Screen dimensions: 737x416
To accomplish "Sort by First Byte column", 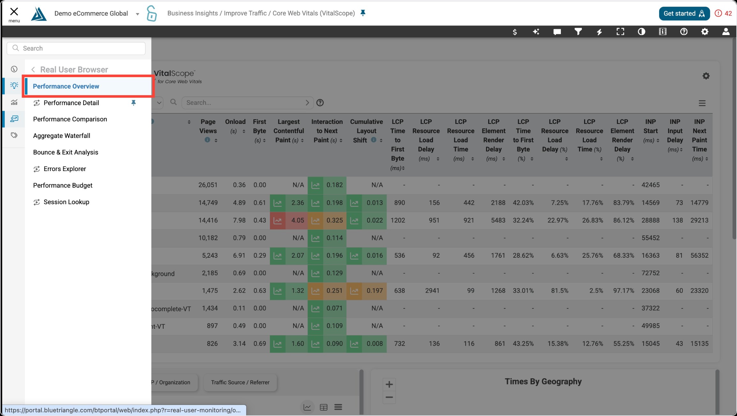I will pyautogui.click(x=264, y=140).
